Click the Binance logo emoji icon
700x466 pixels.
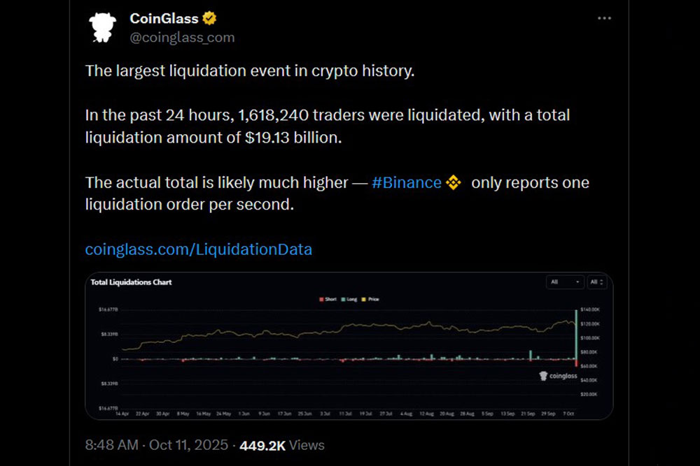pos(454,183)
